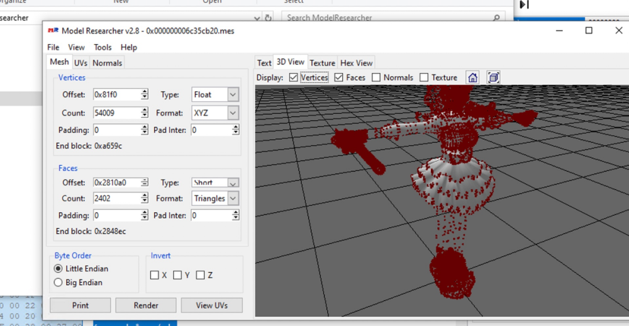This screenshot has width=629, height=326.
Task: Toggle the perspective cube view icon
Action: click(x=493, y=77)
